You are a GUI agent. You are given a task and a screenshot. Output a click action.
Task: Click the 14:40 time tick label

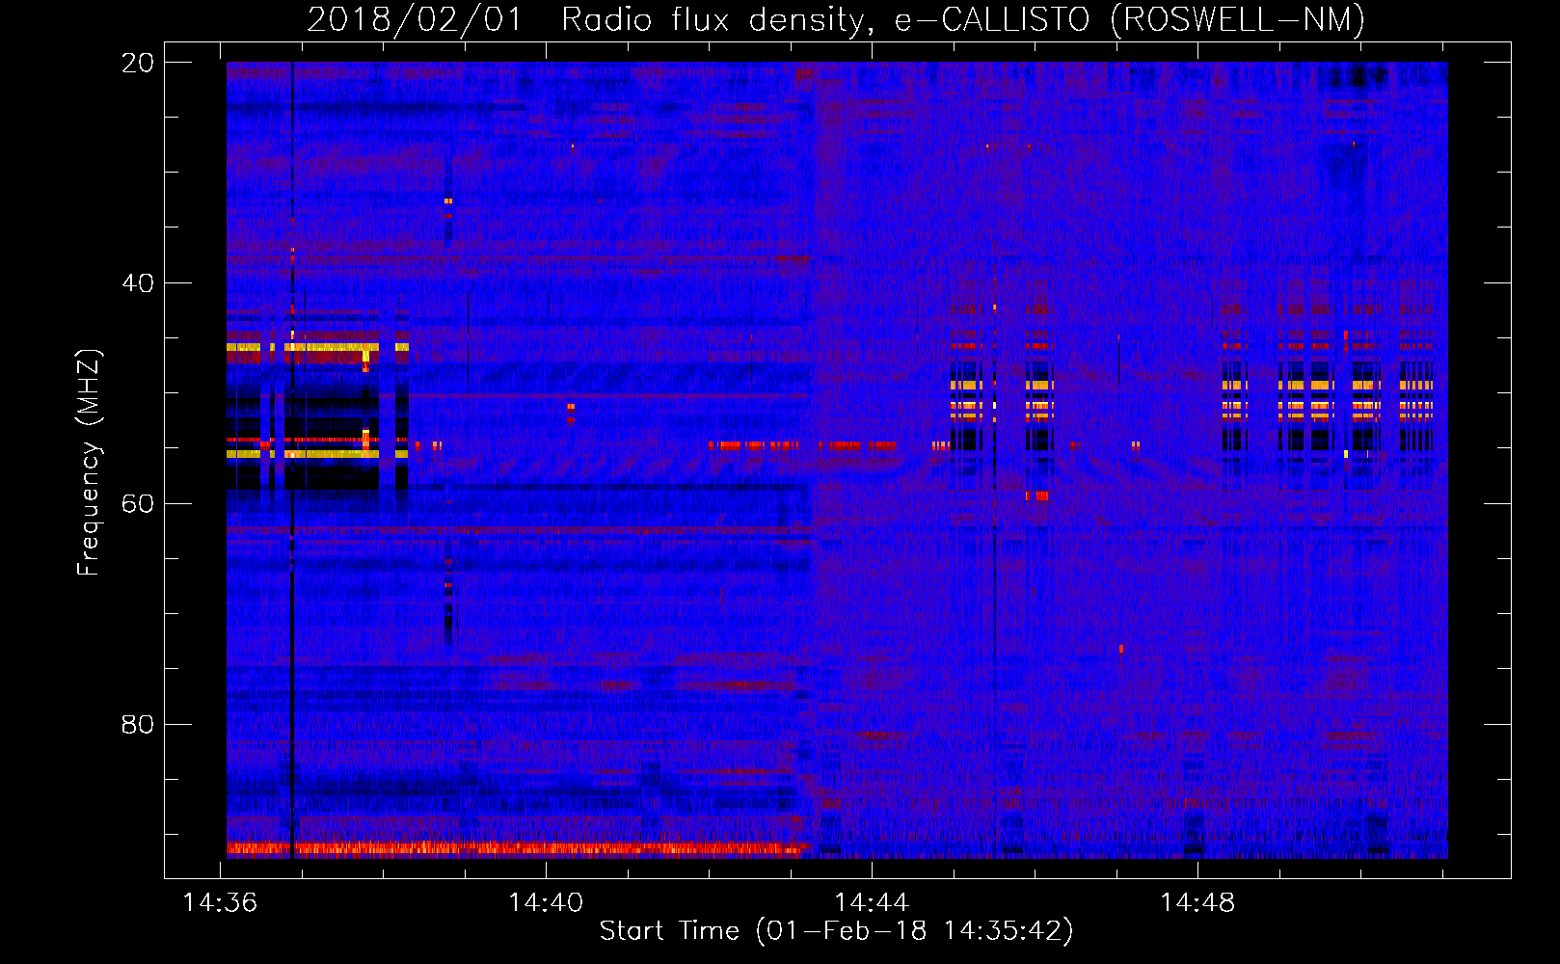(x=546, y=903)
